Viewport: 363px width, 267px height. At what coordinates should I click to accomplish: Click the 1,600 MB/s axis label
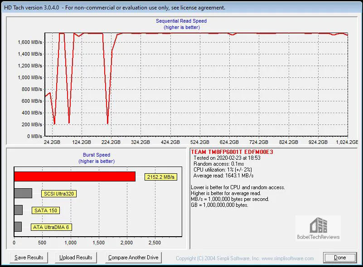[x=30, y=42]
